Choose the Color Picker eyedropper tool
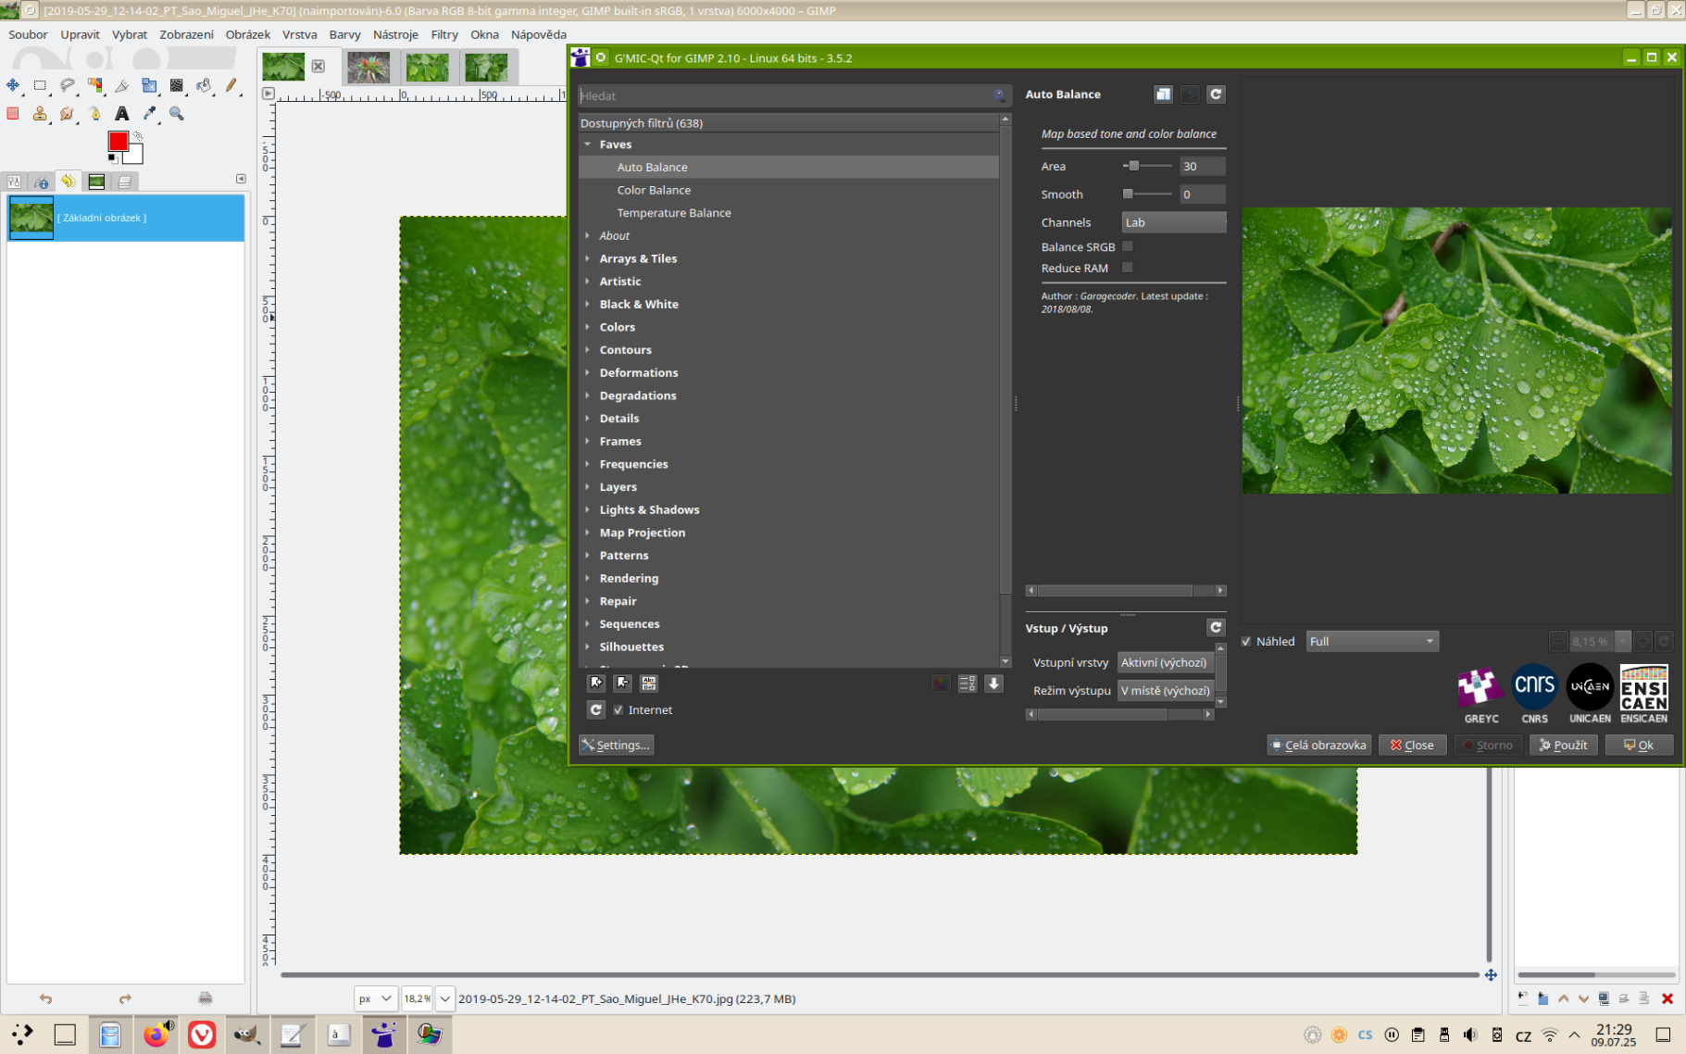 pos(149,114)
